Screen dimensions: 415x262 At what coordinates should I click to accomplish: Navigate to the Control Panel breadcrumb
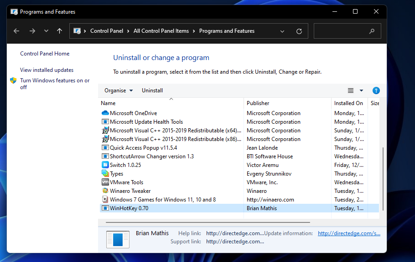pos(107,31)
